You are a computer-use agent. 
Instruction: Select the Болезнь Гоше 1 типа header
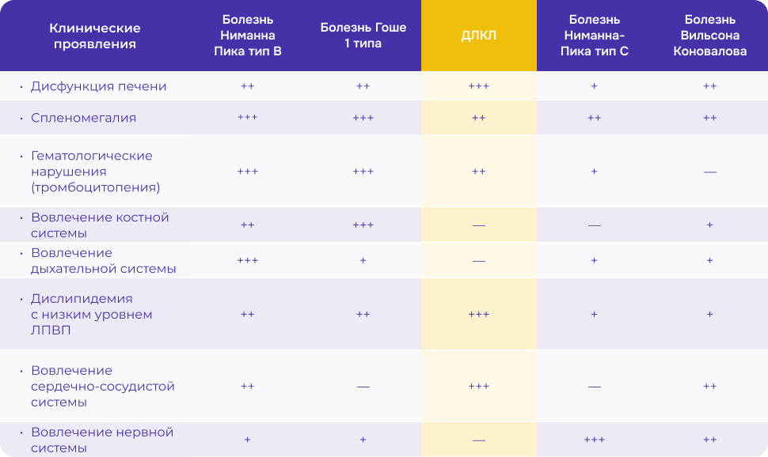coord(363,36)
